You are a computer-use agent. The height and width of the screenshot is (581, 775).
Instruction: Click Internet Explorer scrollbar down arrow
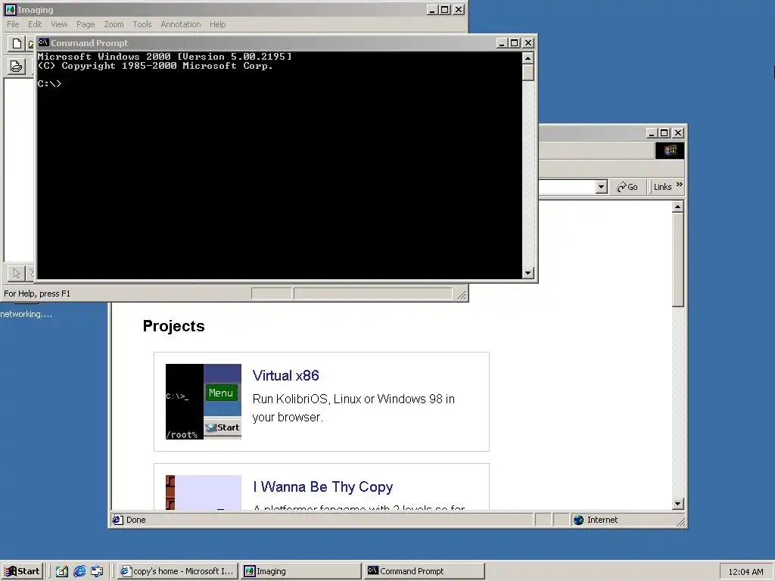(x=678, y=504)
